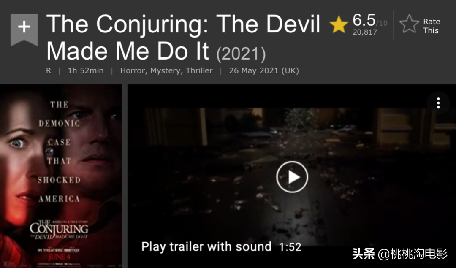
Task: Click the (2021) year link
Action: pos(241,54)
